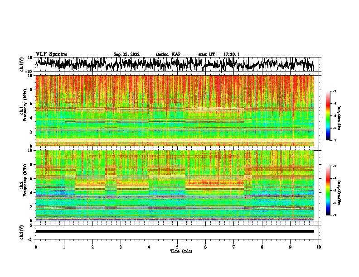Image resolution: width=359 pixels, height=277 pixels.
Task: Click time axis tick label "2"
Action: (92, 247)
